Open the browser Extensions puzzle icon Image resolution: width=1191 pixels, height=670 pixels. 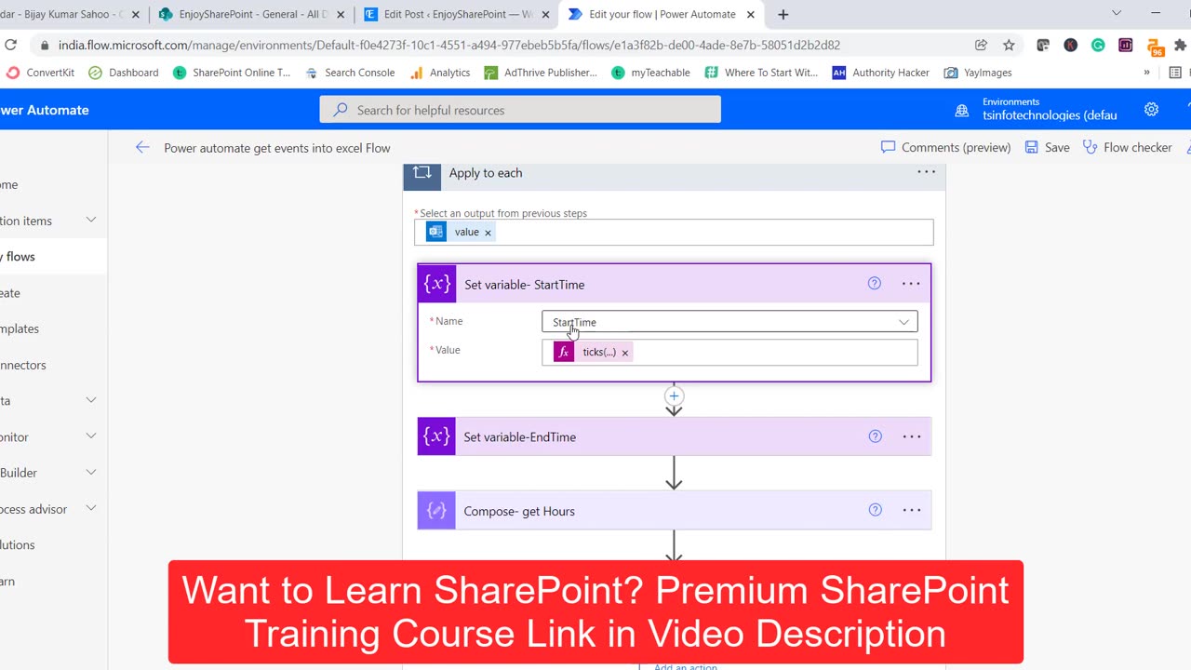pyautogui.click(x=1180, y=45)
